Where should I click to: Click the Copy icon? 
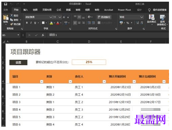[11, 20]
